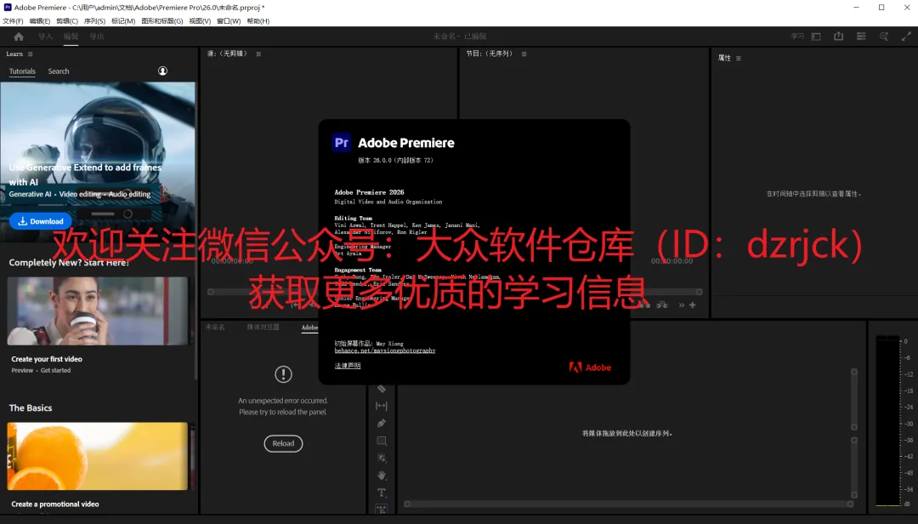Click the timeline horizontal zoom scrollbar
Image resolution: width=918 pixels, height=524 pixels.
628,504
